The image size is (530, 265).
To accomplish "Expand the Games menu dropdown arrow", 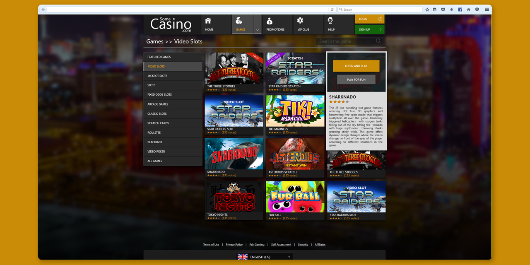I will (x=258, y=30).
